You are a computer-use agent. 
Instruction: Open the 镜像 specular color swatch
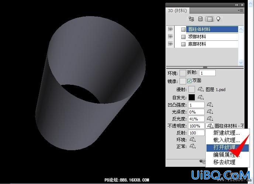183,81
